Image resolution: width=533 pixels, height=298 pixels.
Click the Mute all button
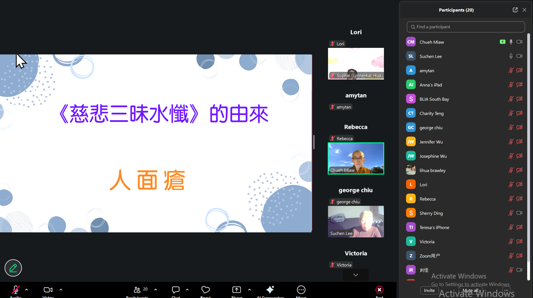(x=470, y=290)
